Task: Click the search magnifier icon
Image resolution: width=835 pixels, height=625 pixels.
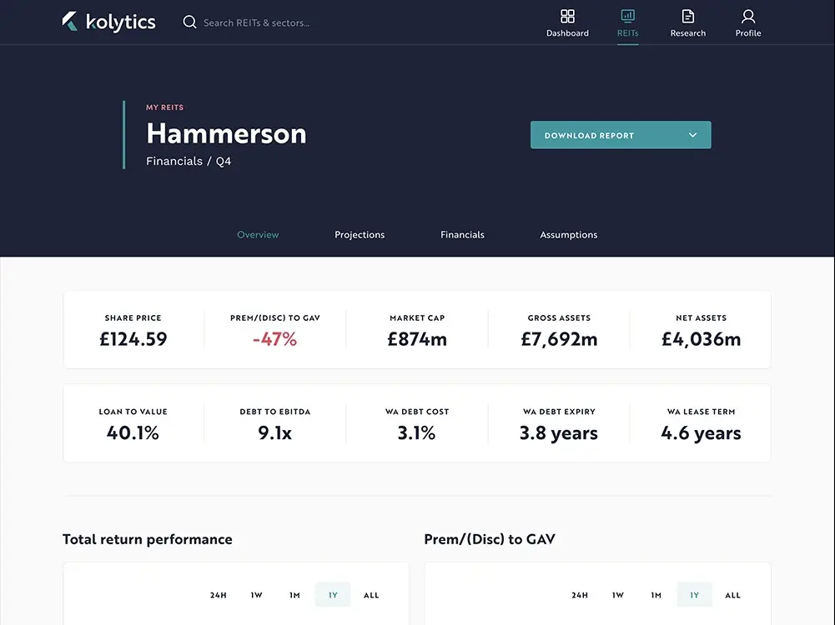Action: click(x=190, y=22)
